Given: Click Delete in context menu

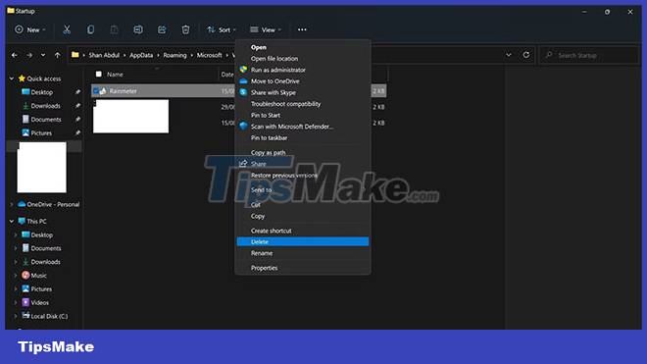Looking at the screenshot, I should [303, 241].
